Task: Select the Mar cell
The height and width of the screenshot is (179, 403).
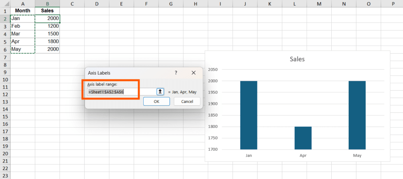Action: pos(22,34)
